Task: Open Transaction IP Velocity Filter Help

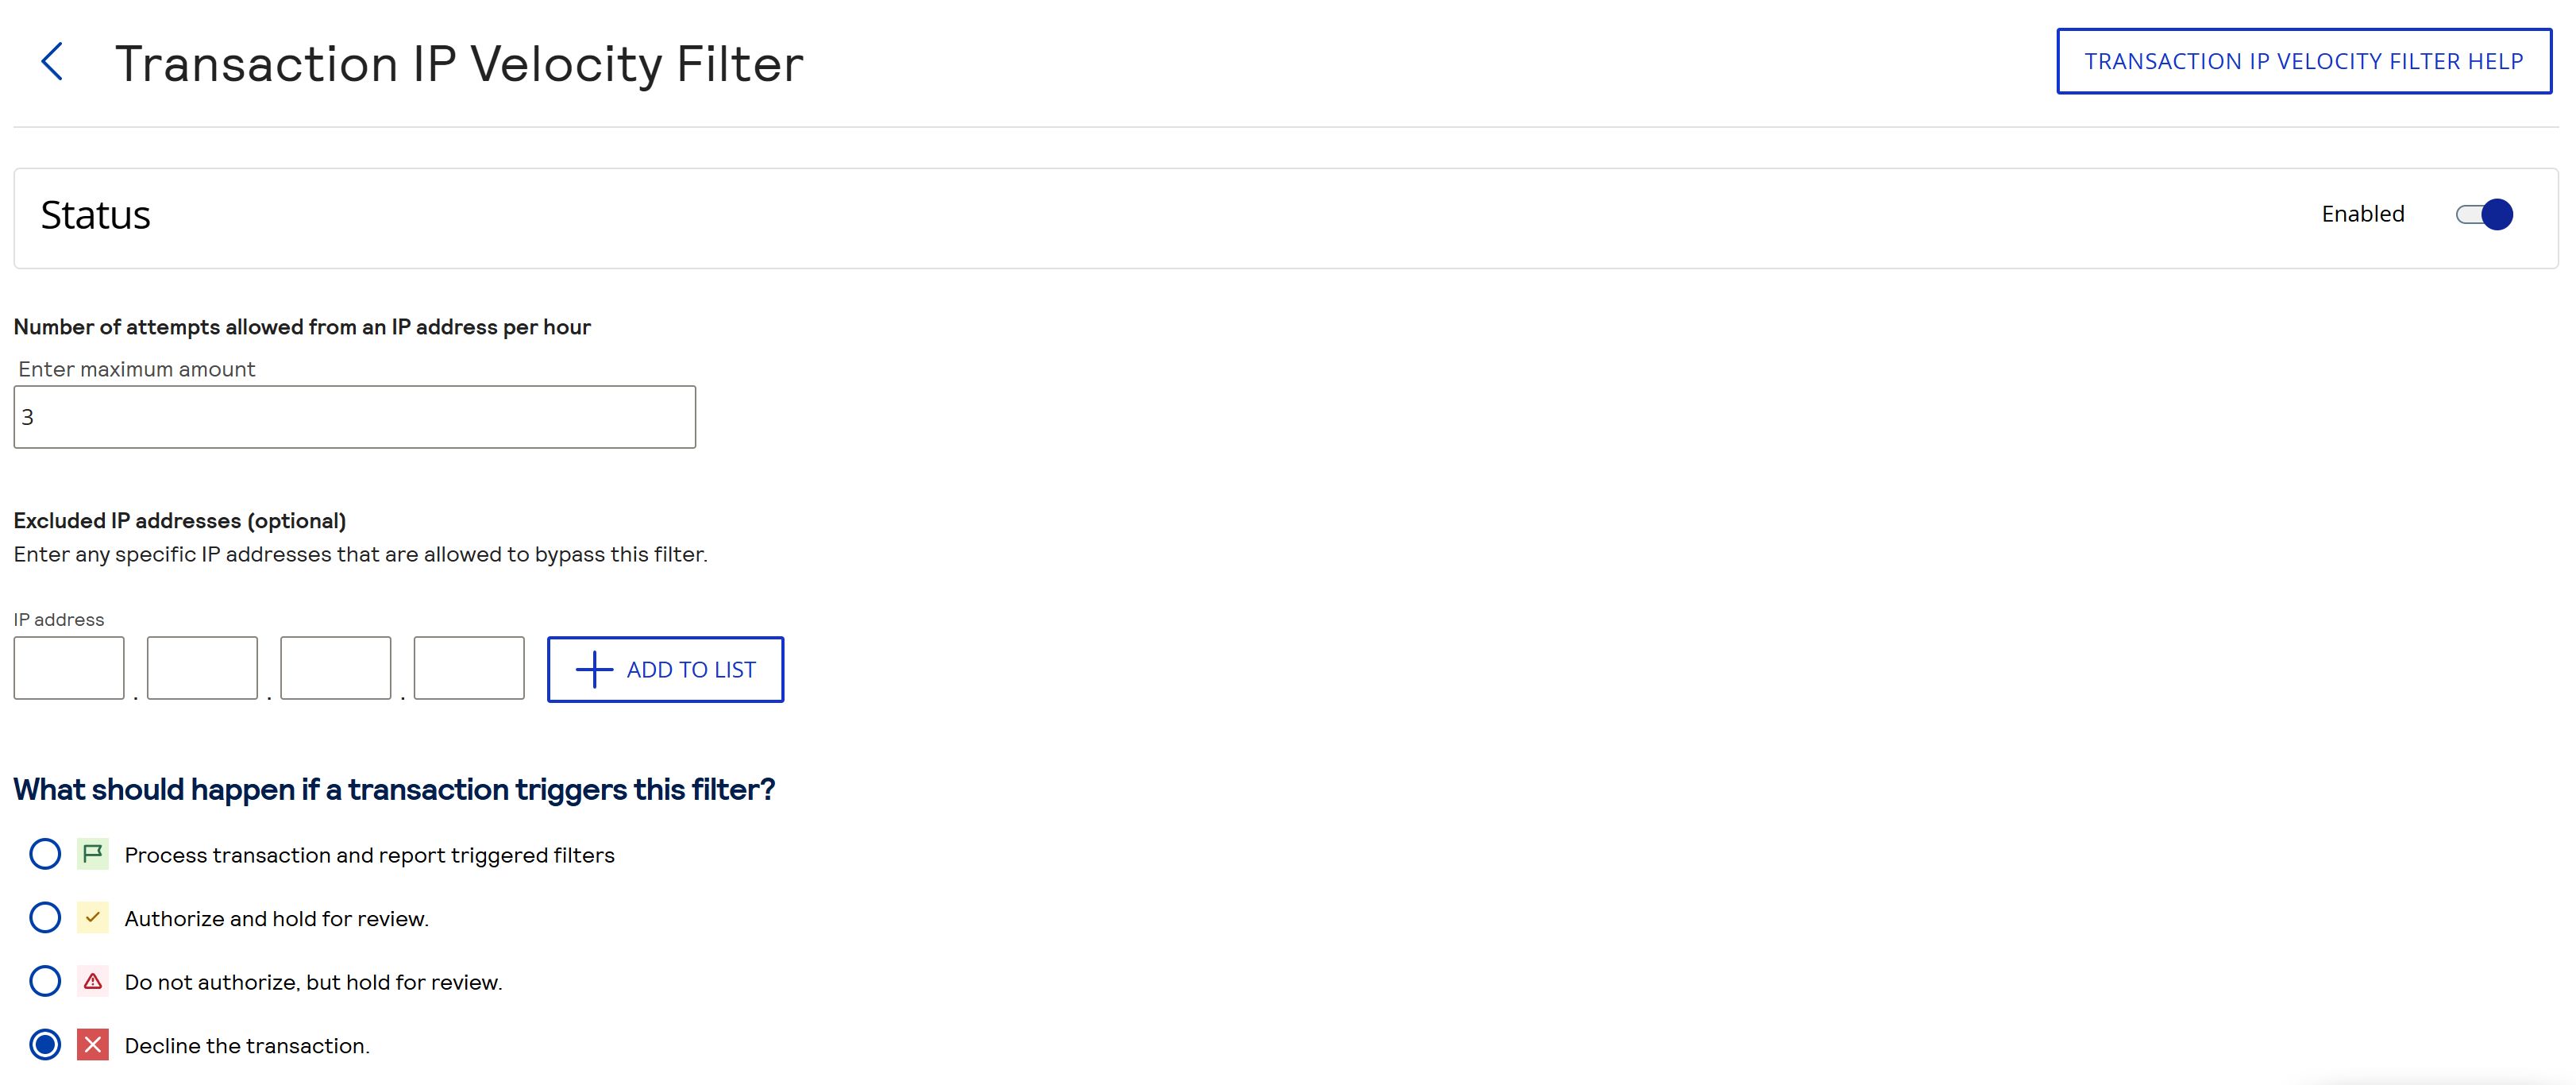Action: point(2304,61)
